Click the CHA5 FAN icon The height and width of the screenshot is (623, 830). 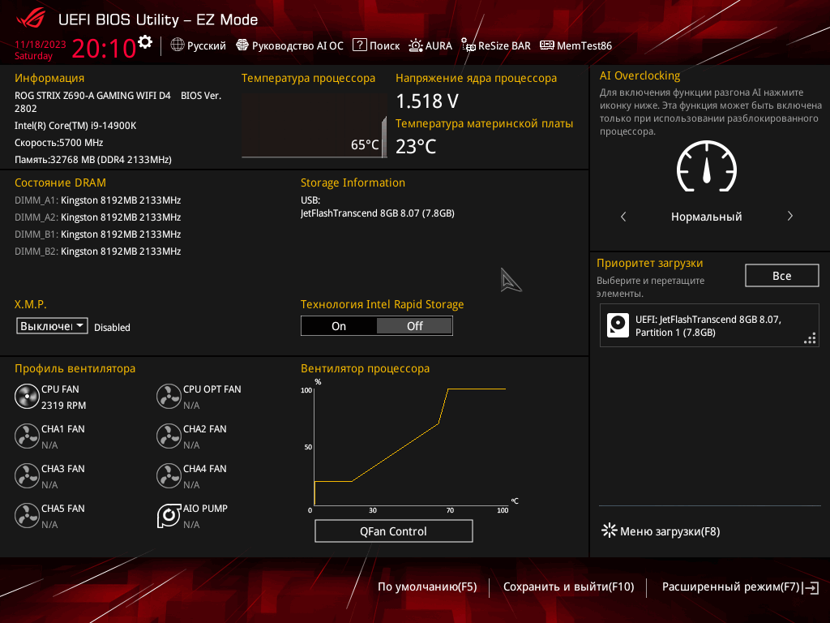pyautogui.click(x=27, y=516)
